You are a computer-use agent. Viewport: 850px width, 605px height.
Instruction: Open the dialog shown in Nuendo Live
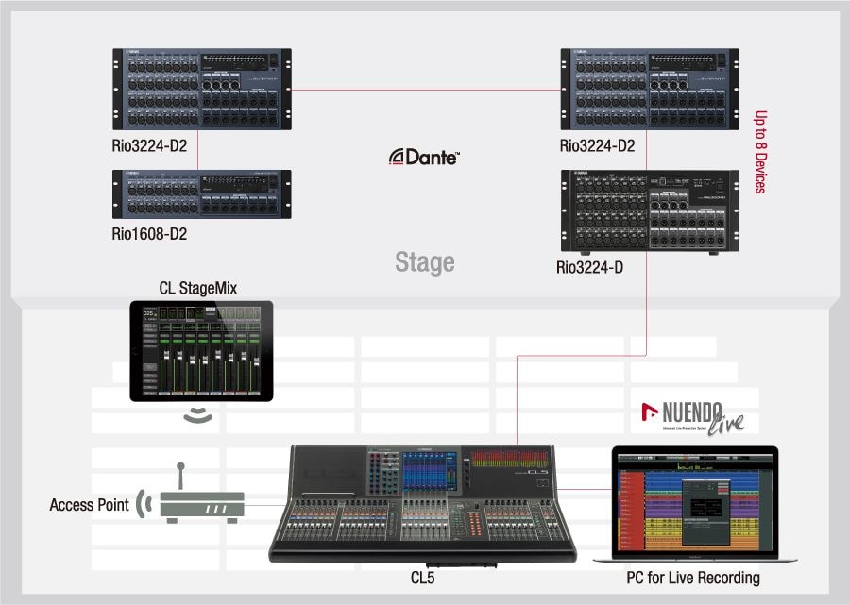[x=706, y=512]
